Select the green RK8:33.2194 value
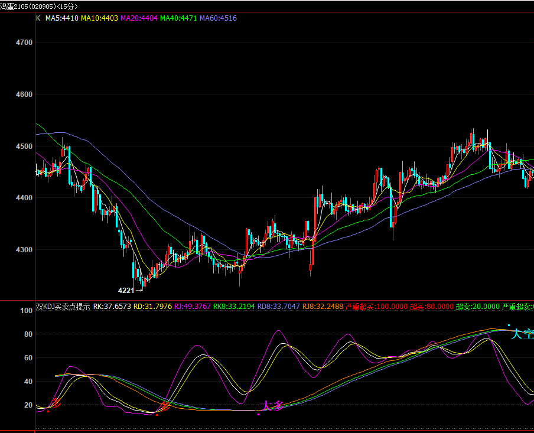 (234, 307)
